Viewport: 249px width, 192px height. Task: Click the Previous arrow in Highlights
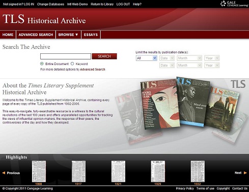pyautogui.click(x=4, y=173)
